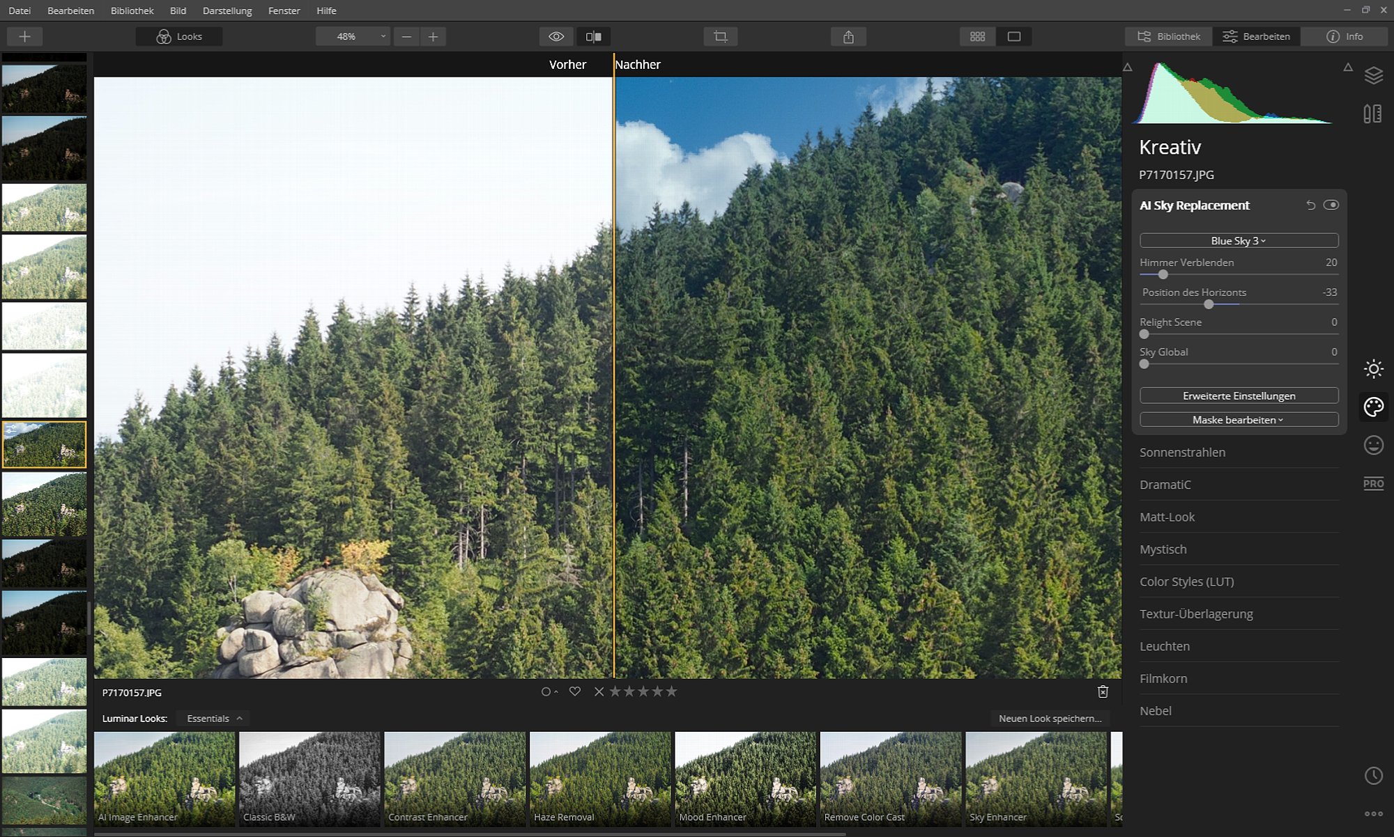The width and height of the screenshot is (1394, 837).
Task: Toggle AI Sky Replacement visibility switch
Action: (x=1331, y=205)
